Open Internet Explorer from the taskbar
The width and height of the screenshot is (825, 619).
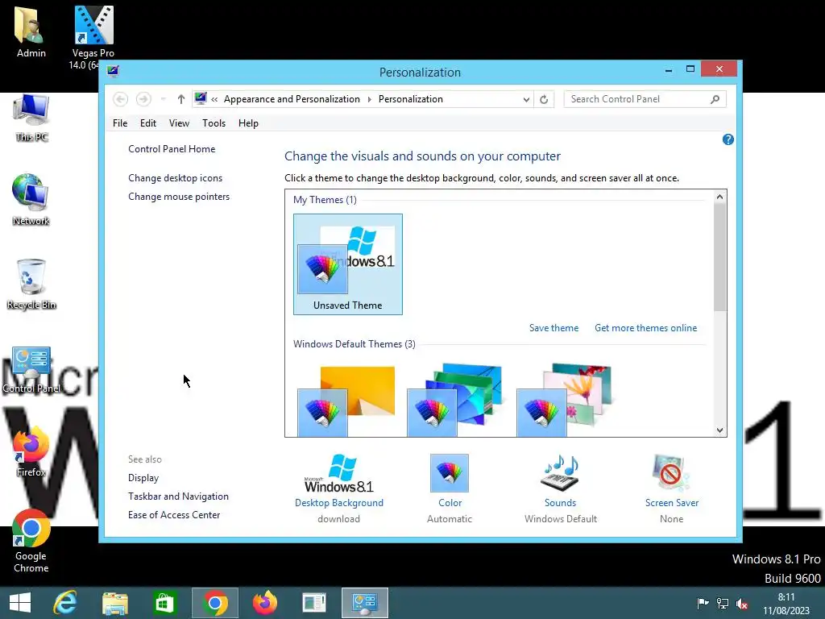coord(65,603)
